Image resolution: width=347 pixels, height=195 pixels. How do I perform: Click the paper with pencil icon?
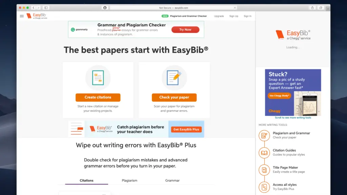[x=174, y=78]
